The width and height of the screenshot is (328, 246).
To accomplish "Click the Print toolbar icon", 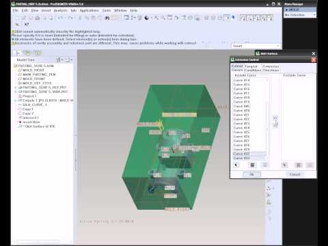I will point(38,18).
